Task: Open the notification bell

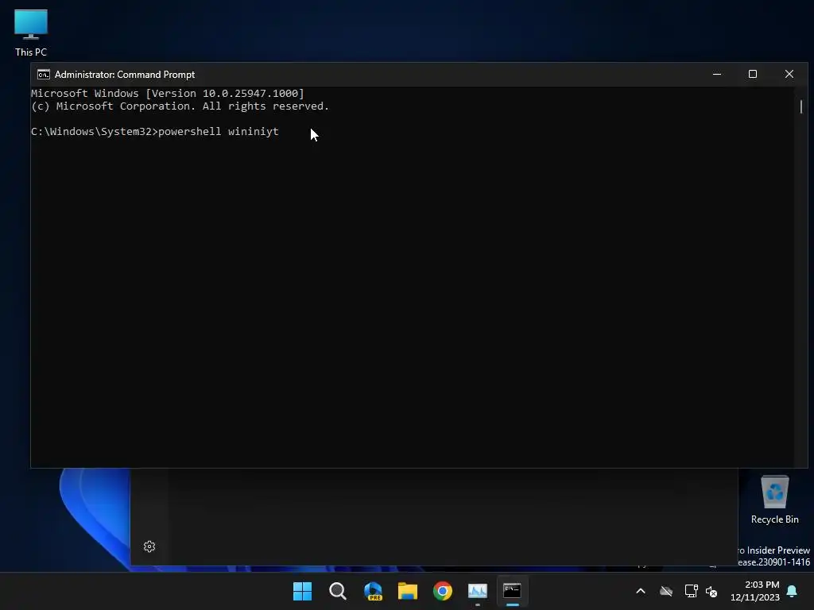Action: click(x=792, y=591)
